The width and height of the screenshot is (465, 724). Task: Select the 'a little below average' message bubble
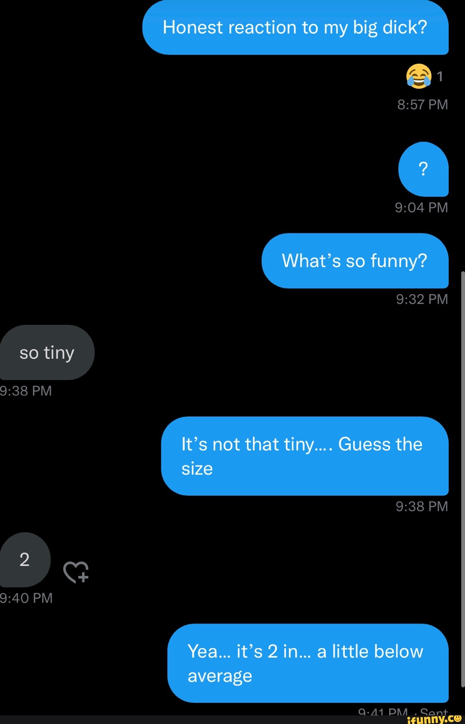point(307,663)
